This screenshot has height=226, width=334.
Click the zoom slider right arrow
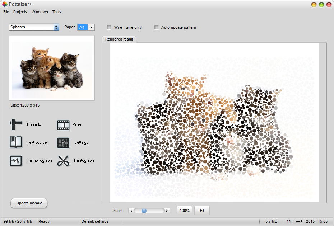tap(167, 211)
